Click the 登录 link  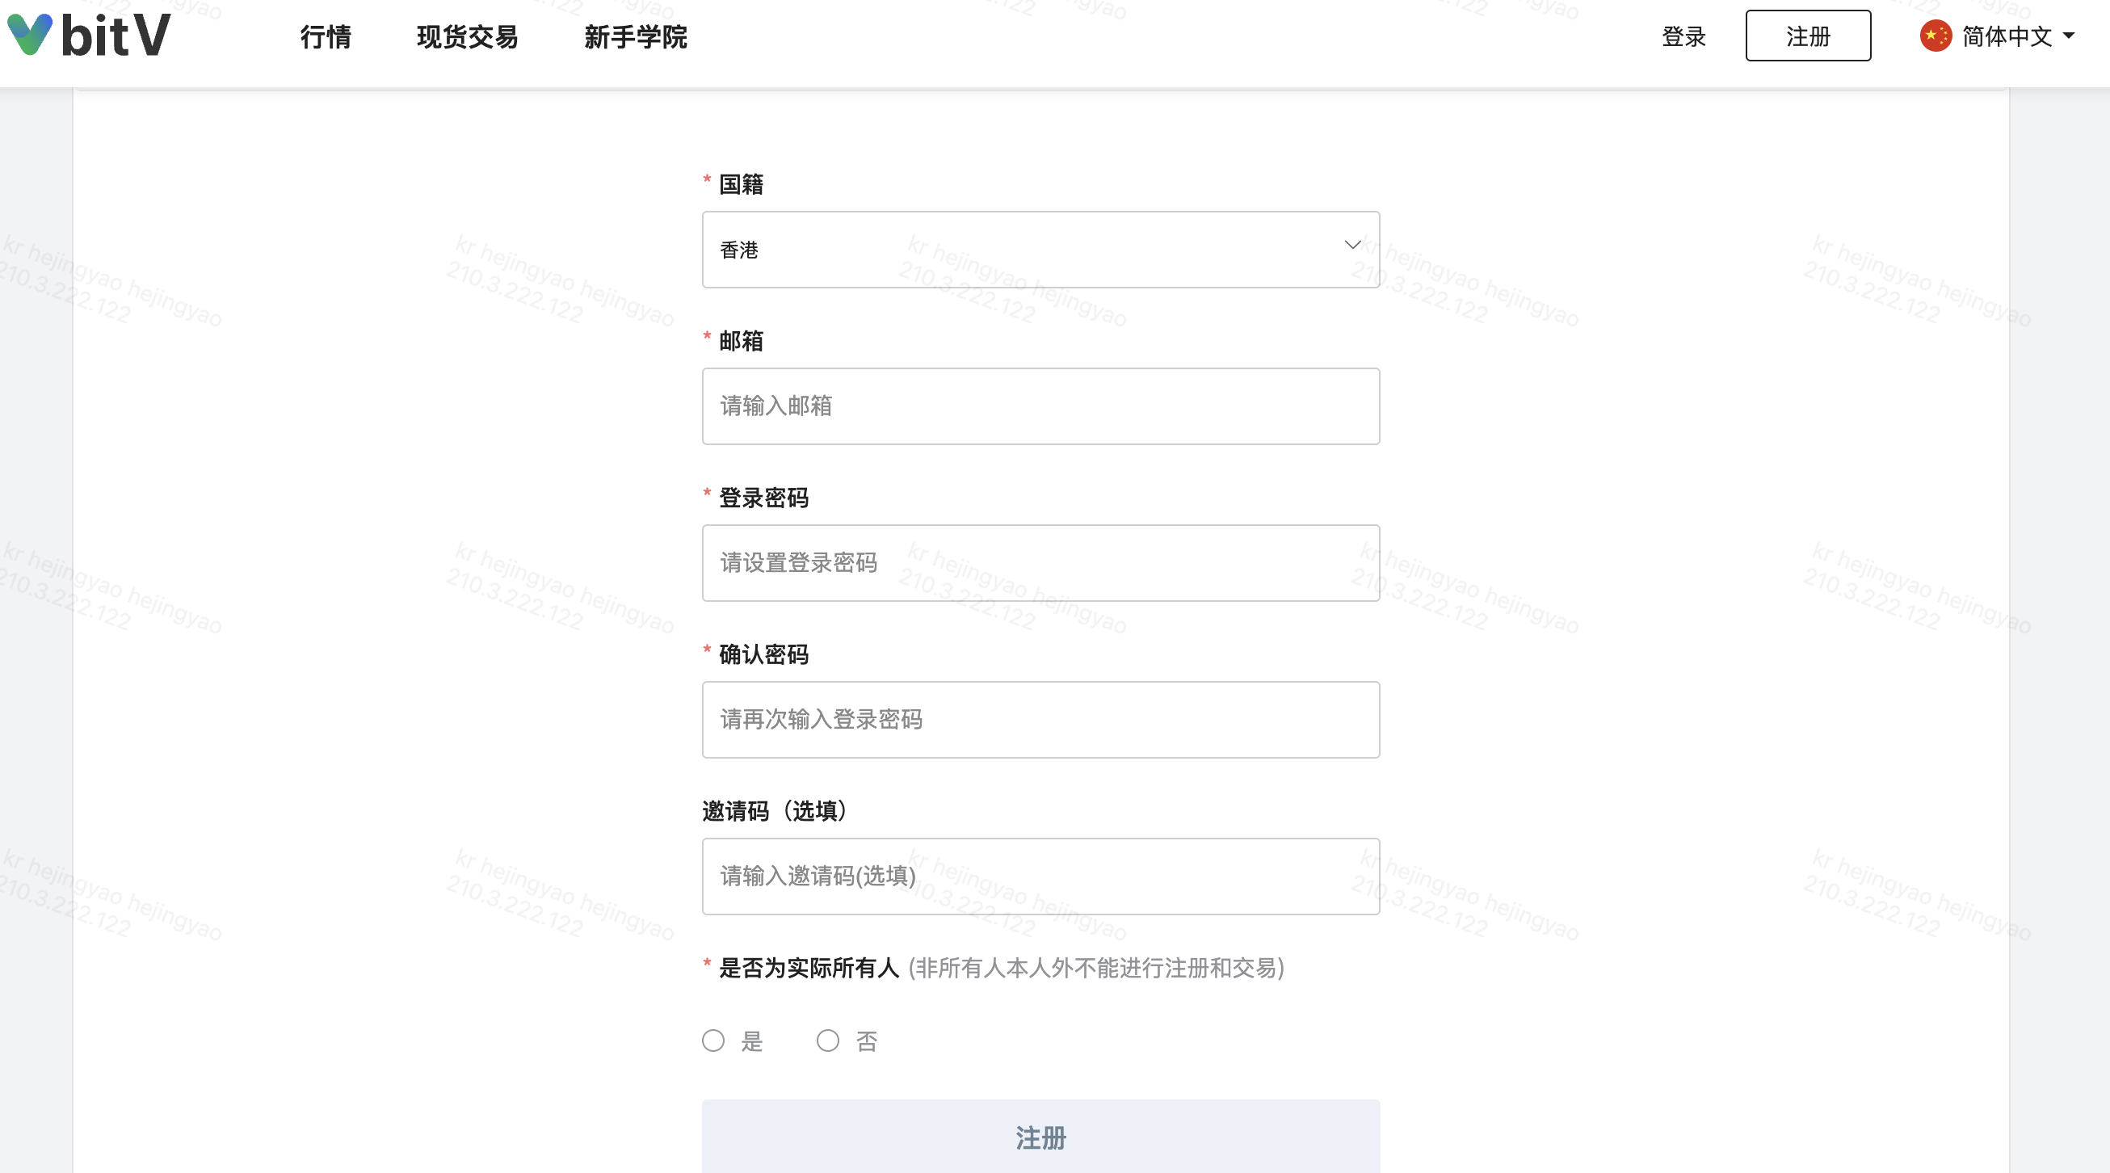[1684, 38]
